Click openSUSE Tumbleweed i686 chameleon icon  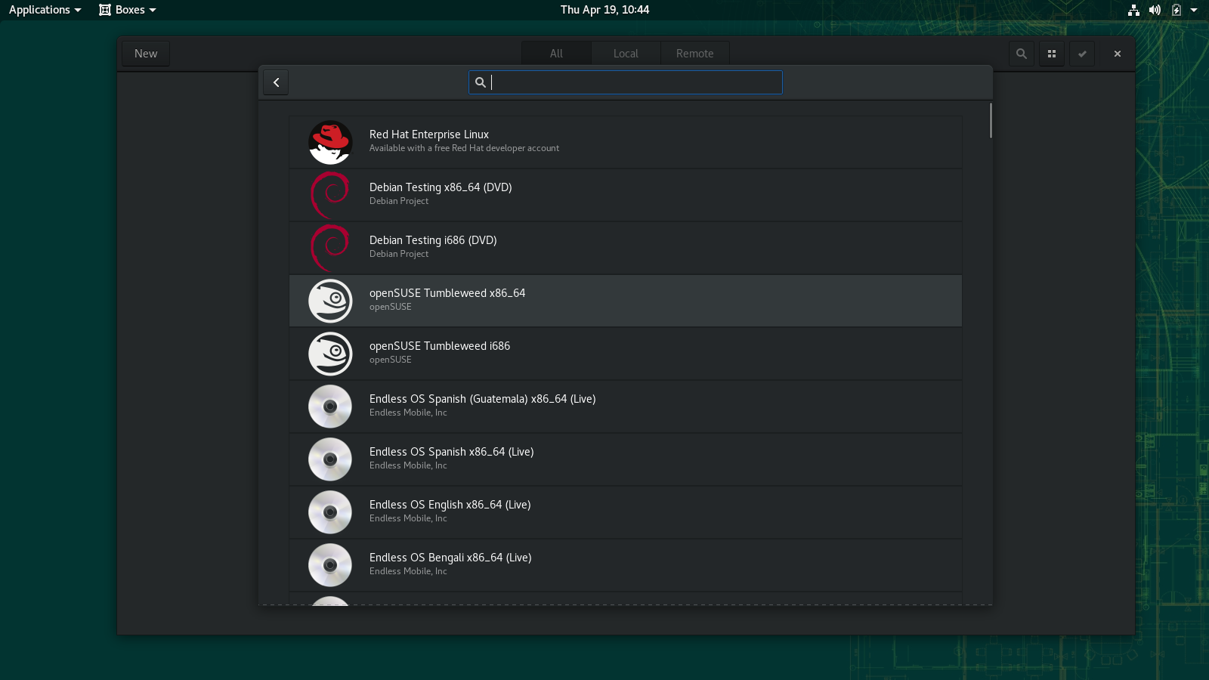tap(330, 354)
